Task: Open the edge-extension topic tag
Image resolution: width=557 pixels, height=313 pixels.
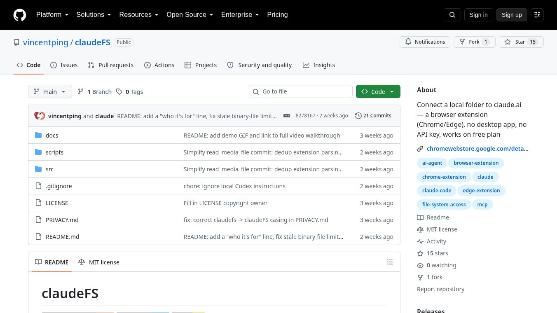Action: 481,191
